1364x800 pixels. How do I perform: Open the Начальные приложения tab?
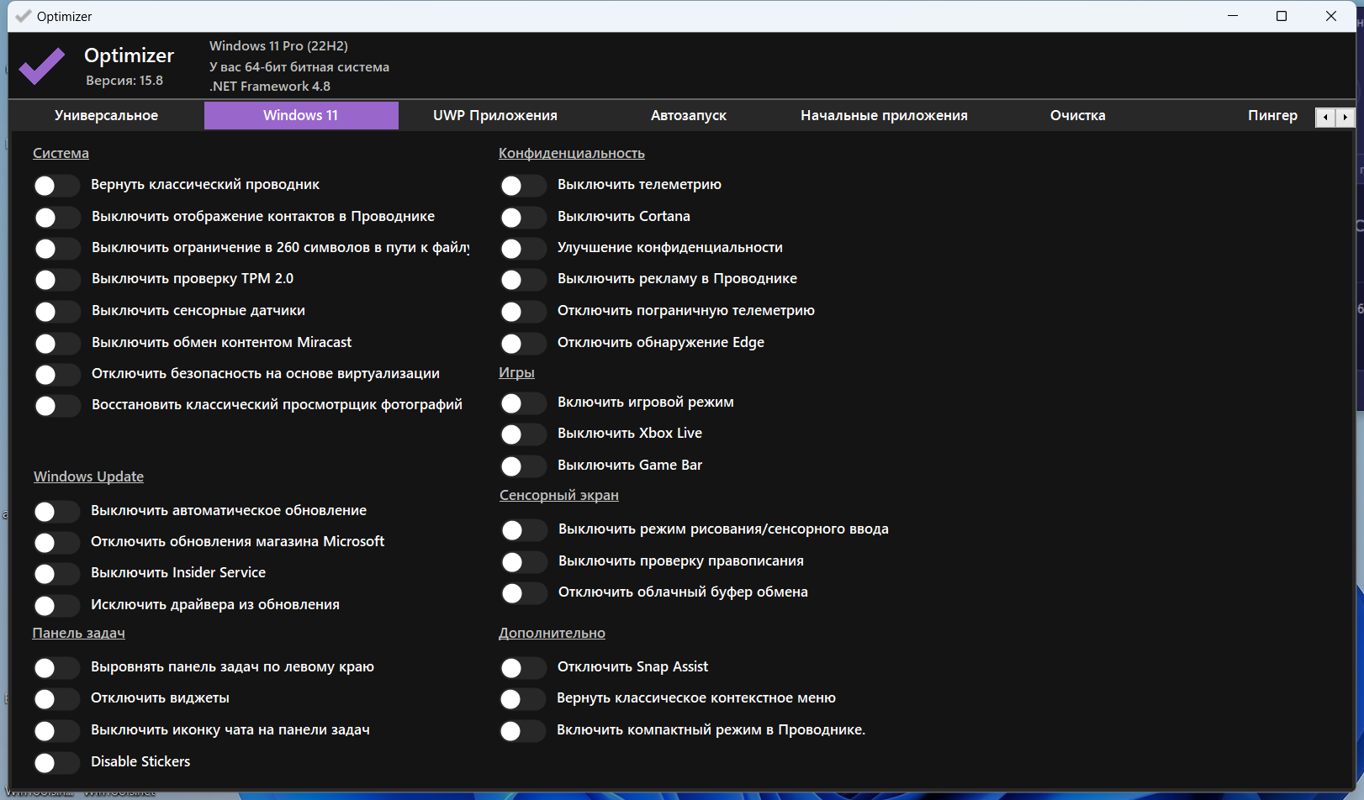(x=884, y=115)
